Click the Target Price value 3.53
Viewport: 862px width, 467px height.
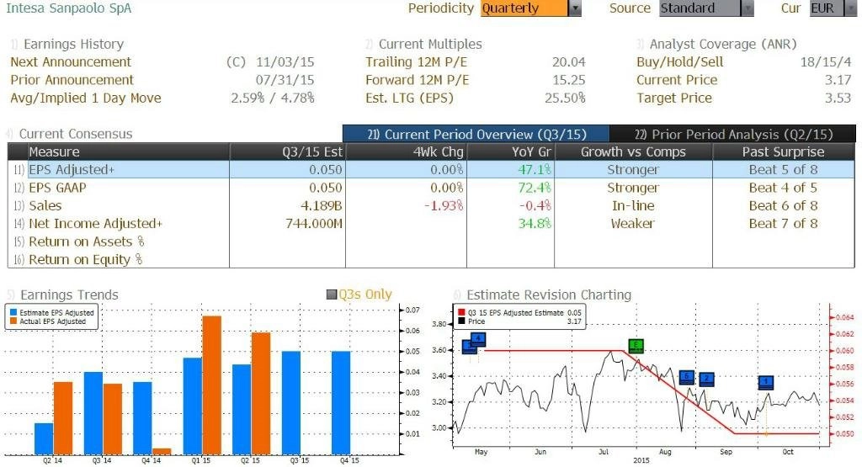click(838, 98)
